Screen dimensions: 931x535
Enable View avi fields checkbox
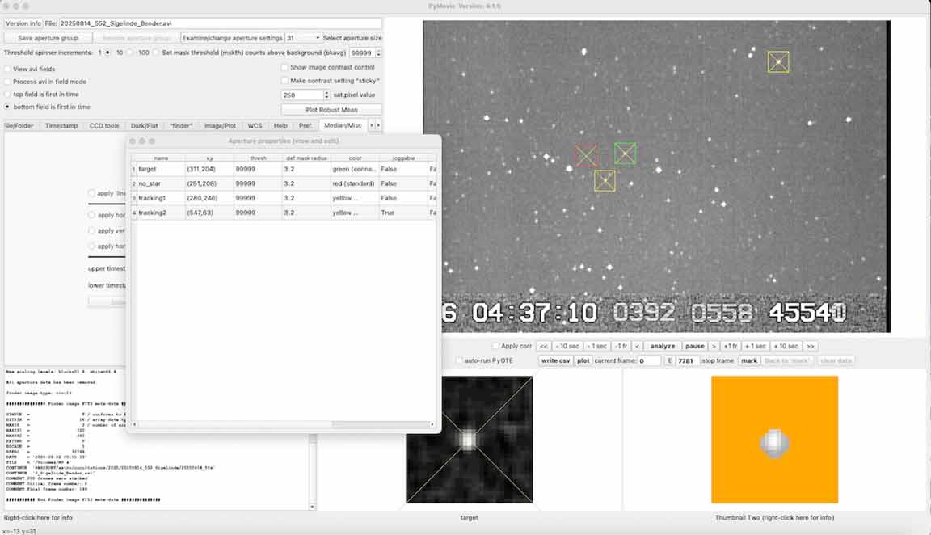click(8, 70)
